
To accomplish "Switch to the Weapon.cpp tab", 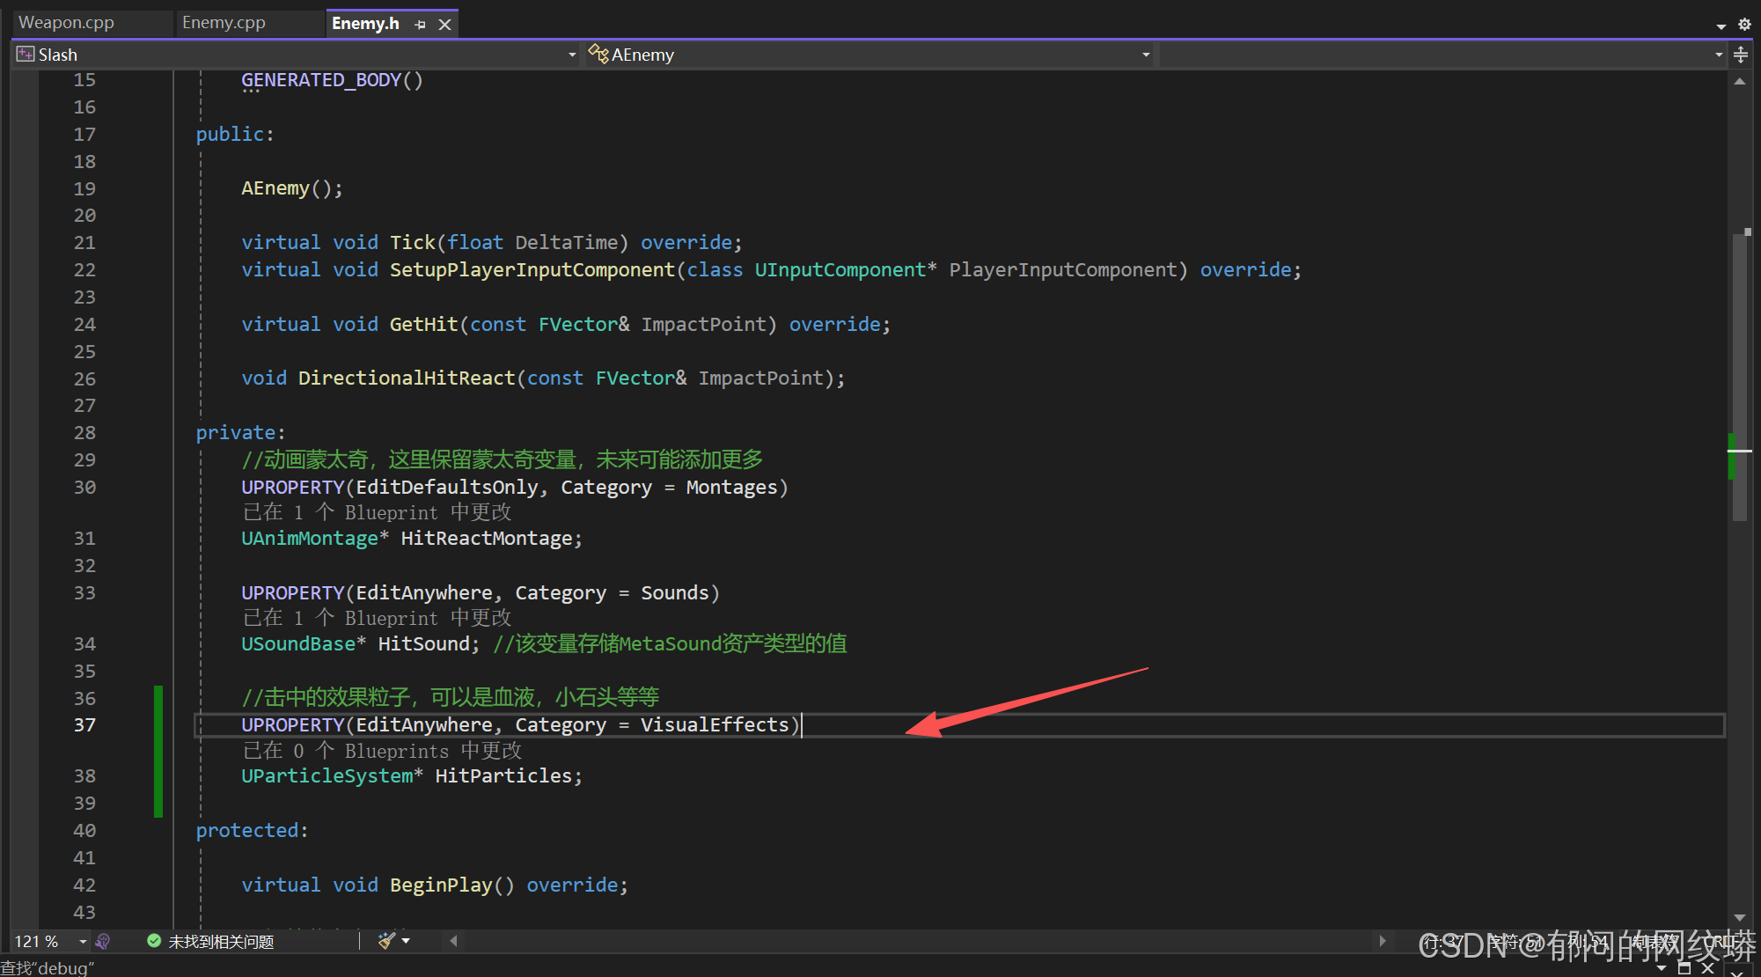I will [67, 23].
